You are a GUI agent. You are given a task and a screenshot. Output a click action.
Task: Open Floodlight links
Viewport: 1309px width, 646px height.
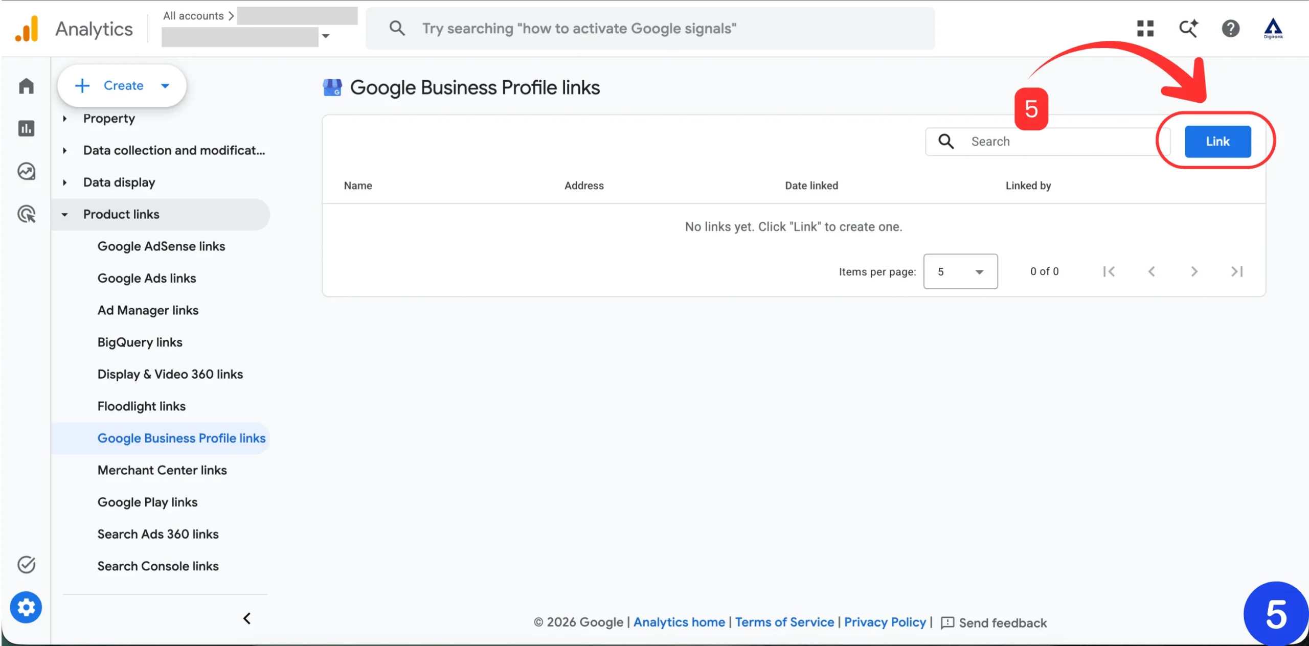(x=141, y=406)
